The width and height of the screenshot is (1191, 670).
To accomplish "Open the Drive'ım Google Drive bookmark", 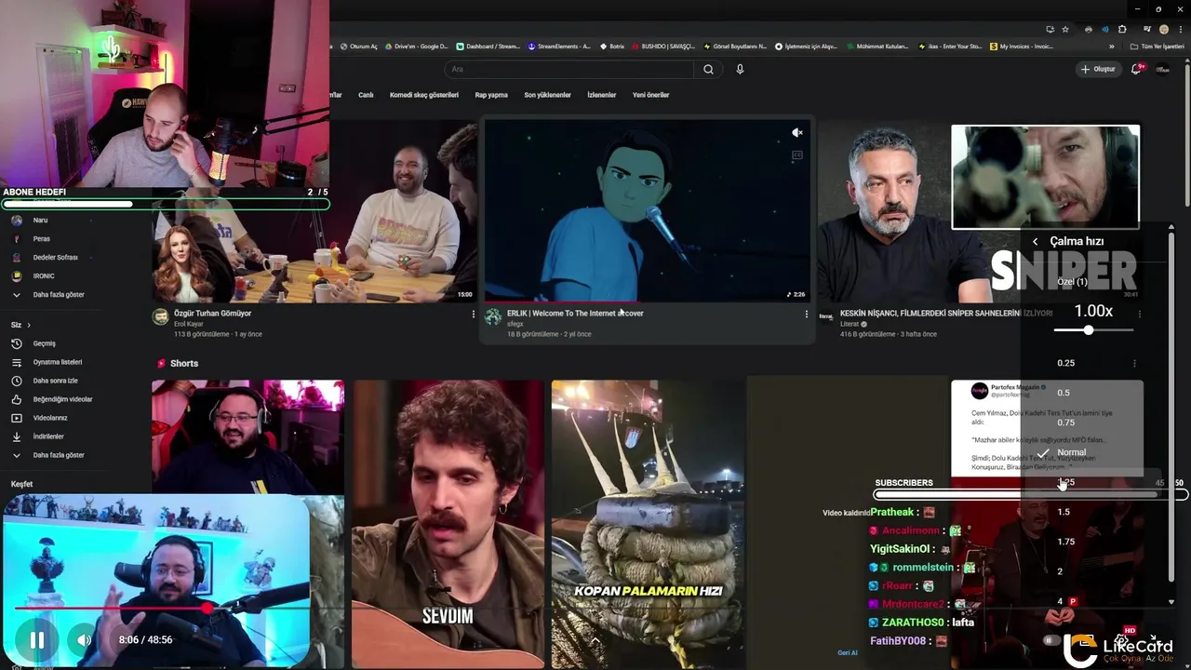I will pos(416,46).
